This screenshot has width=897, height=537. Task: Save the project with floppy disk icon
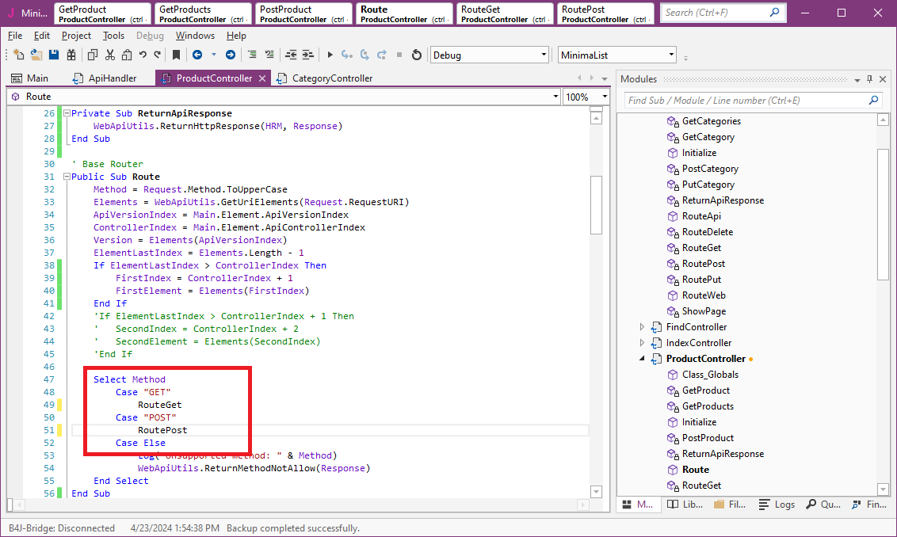(x=54, y=55)
